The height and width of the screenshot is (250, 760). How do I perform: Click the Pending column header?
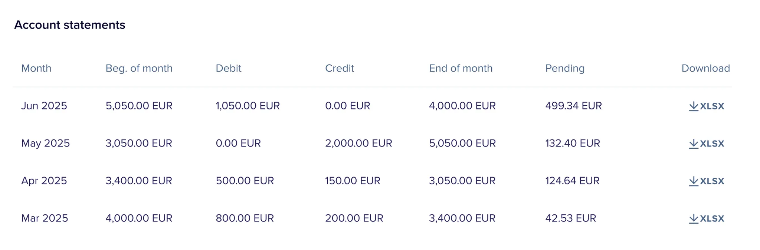point(565,68)
